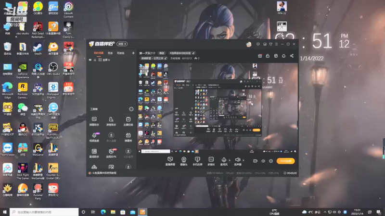This screenshot has width=385, height=216.
Task: Click the orange start streaming button
Action: [285, 161]
